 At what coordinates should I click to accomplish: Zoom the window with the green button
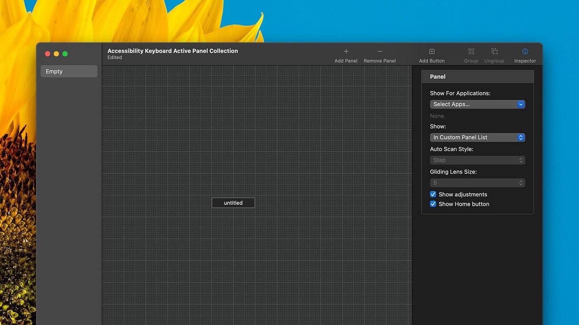click(65, 54)
